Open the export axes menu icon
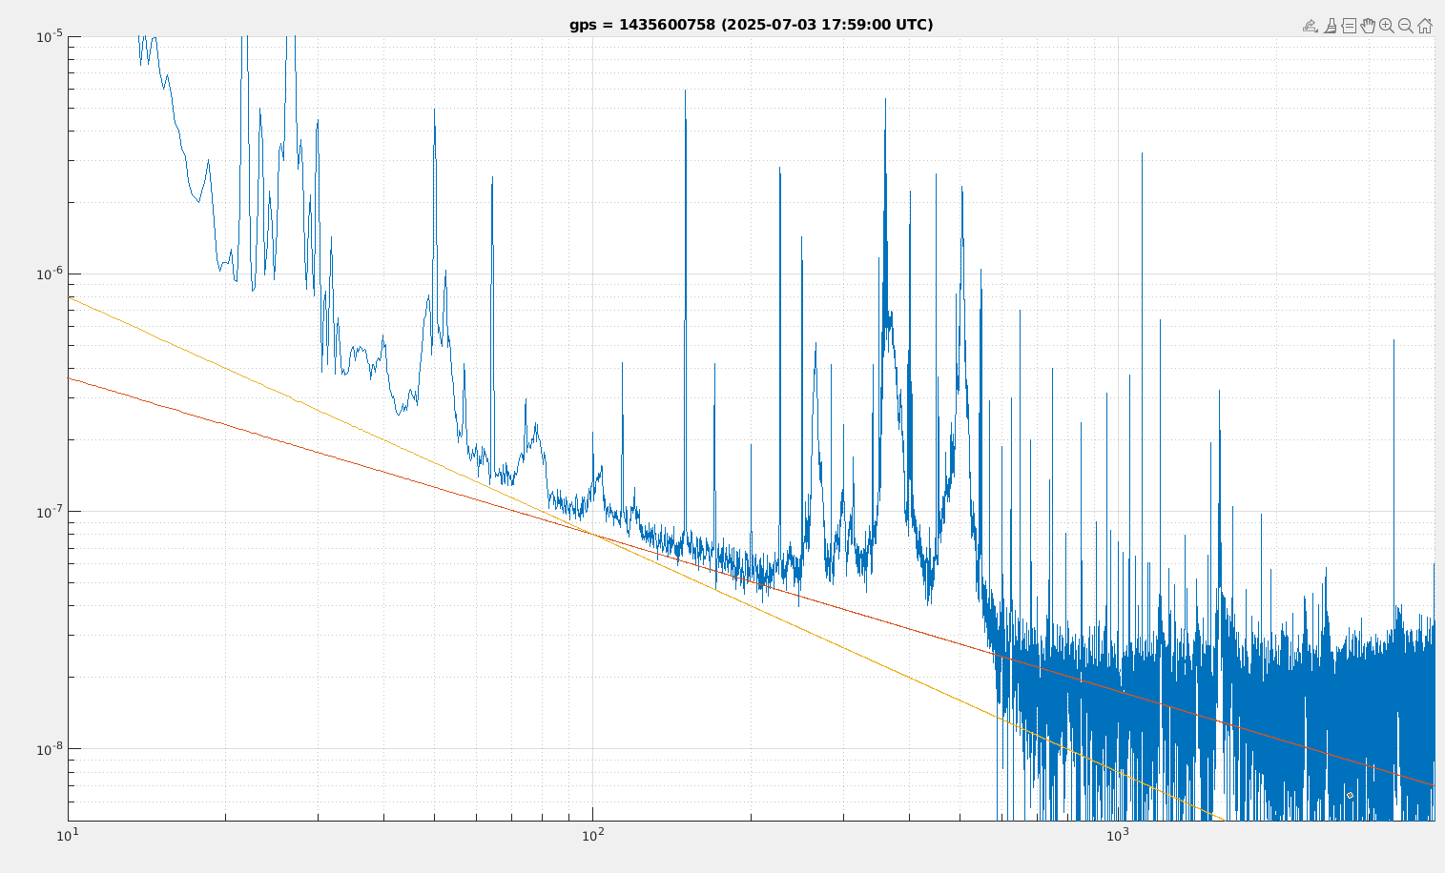This screenshot has height=873, width=1445. click(x=1311, y=26)
